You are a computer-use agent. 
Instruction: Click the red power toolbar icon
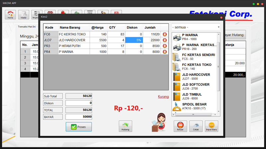pos(116,12)
